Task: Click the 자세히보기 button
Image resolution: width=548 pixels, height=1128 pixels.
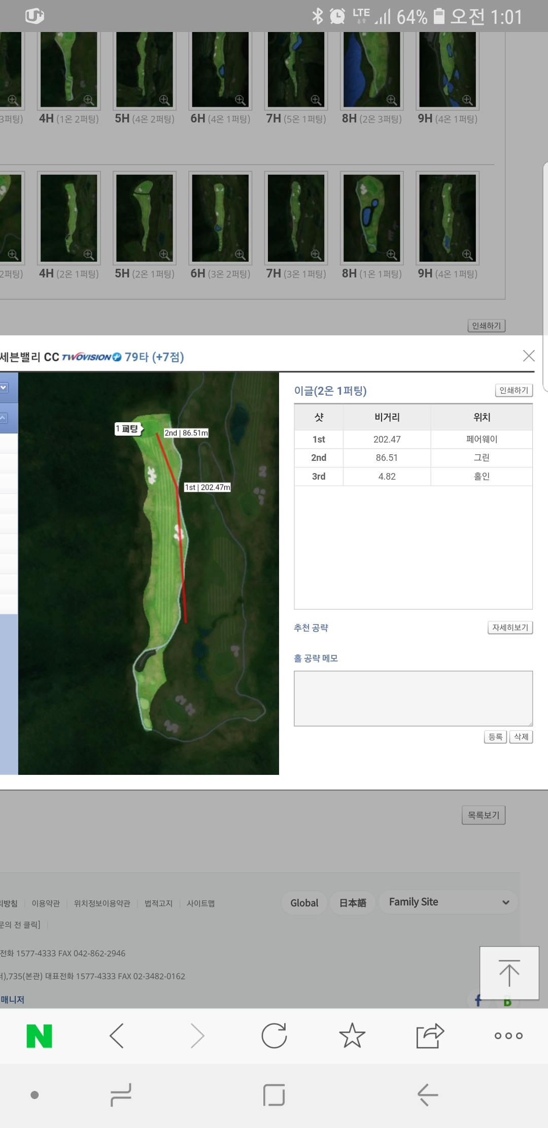Action: pos(510,628)
